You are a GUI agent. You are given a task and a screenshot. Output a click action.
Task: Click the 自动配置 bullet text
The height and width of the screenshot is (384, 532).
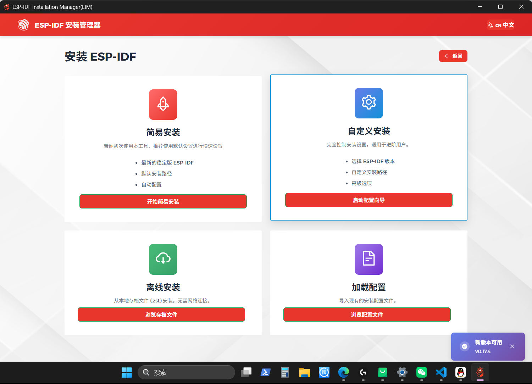(x=151, y=185)
